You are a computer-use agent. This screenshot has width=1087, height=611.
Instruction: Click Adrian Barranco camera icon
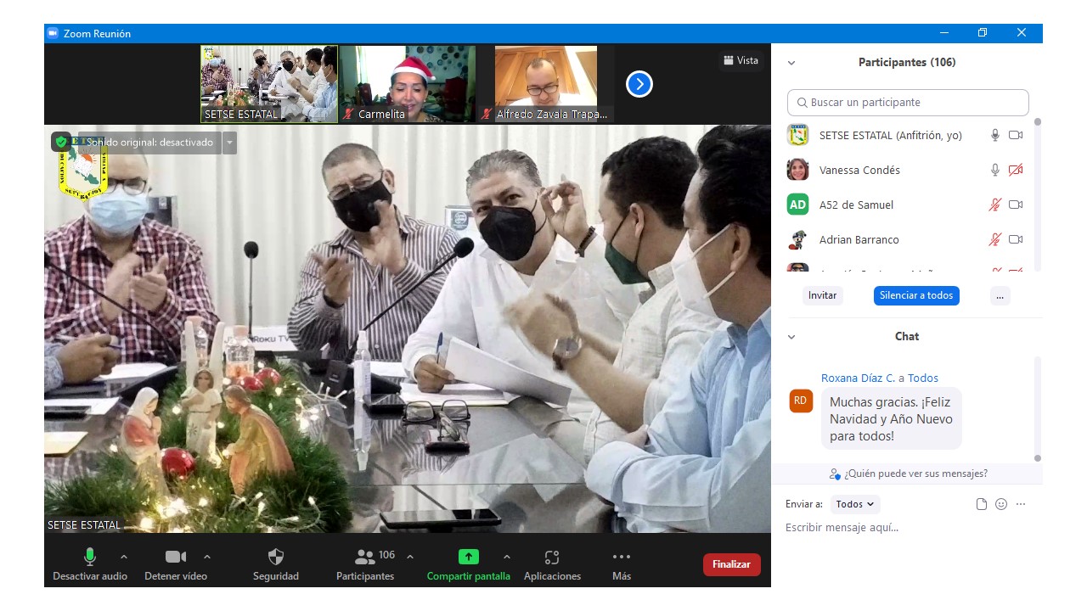point(1016,239)
